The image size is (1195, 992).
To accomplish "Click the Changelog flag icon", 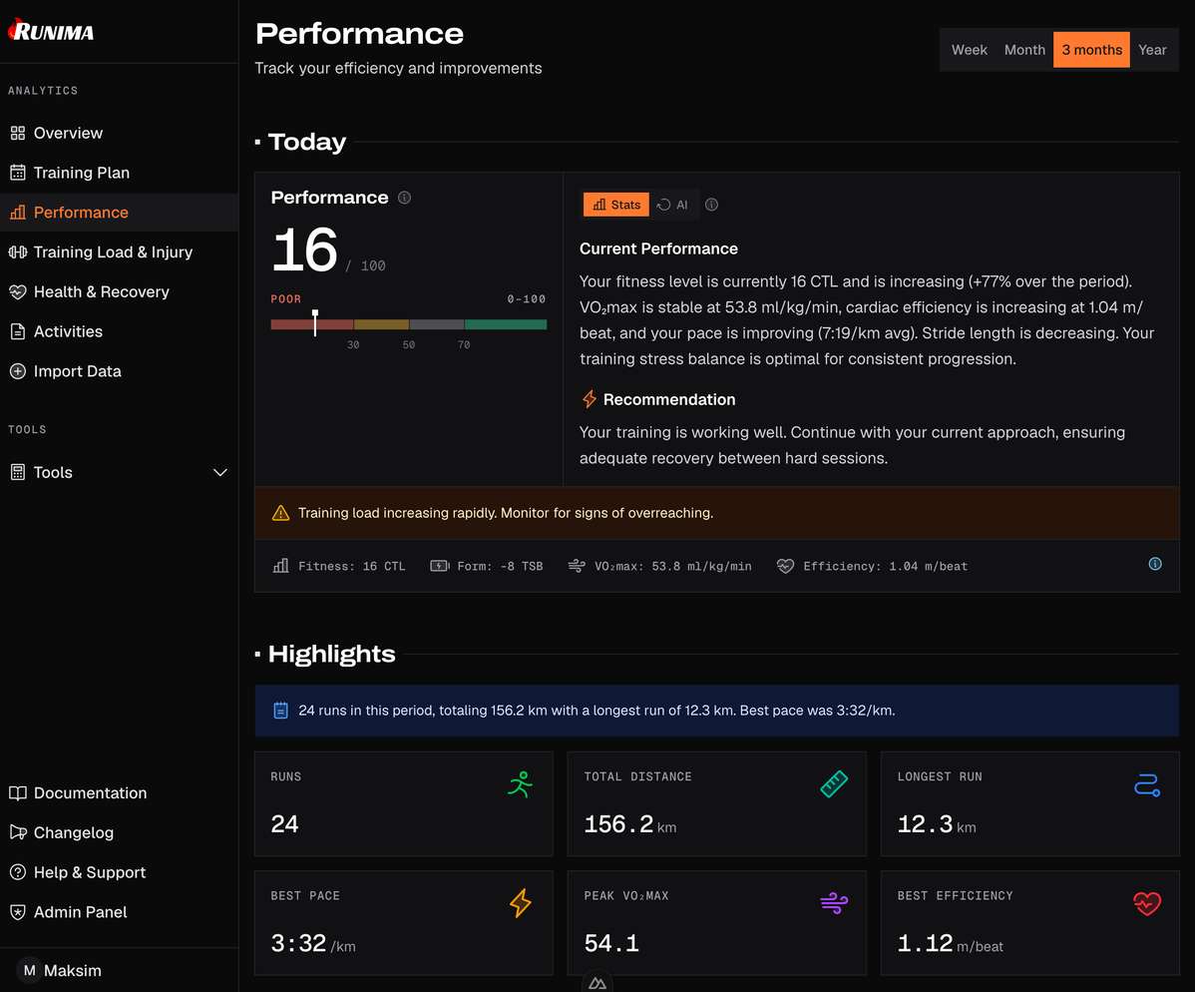I will [x=18, y=832].
